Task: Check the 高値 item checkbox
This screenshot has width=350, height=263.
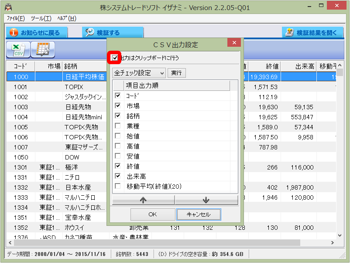Action: pos(118,146)
